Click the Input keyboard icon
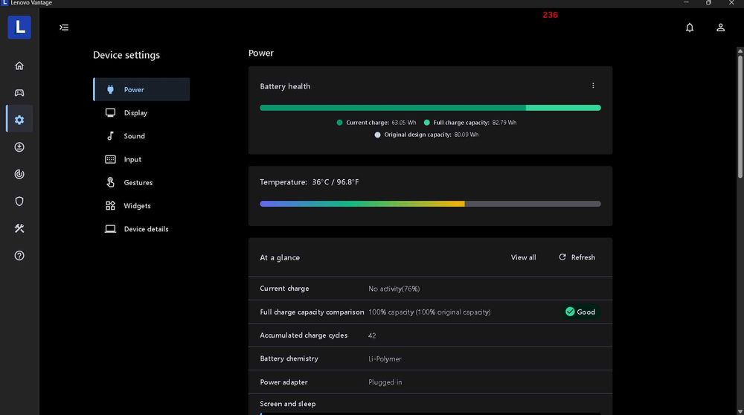The width and height of the screenshot is (744, 415). tap(110, 159)
